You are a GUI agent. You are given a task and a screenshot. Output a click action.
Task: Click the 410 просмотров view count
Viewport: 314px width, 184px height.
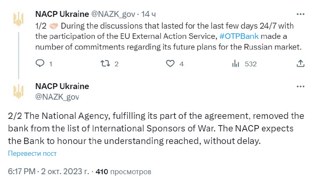[x=123, y=172]
